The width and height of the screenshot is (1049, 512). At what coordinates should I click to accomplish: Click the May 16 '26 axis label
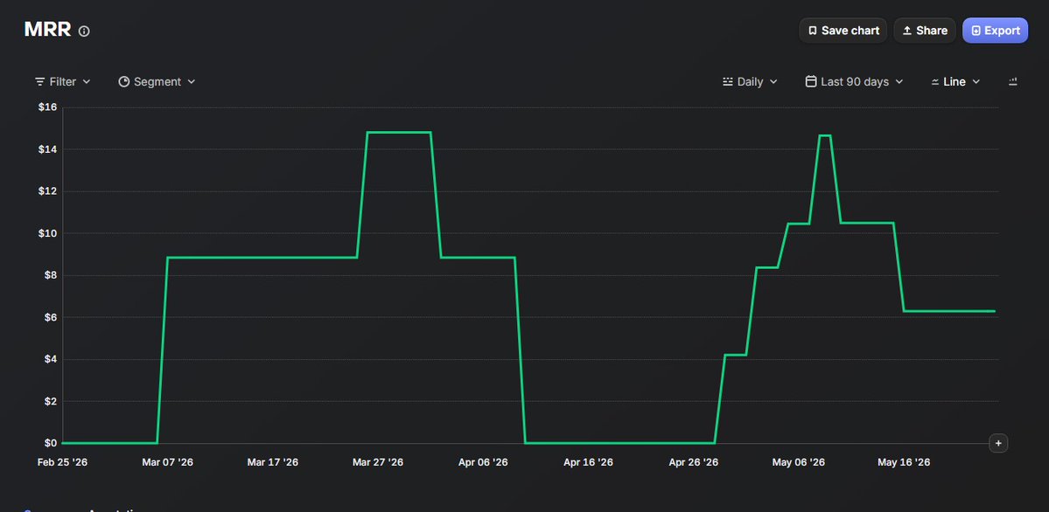[904, 462]
